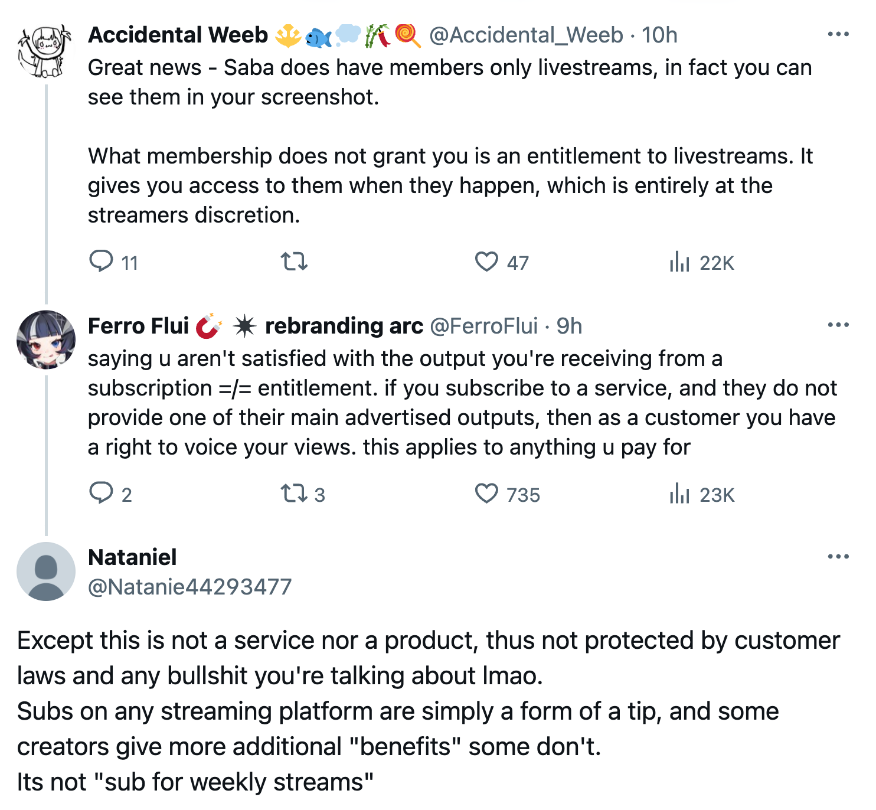
Task: Open the @Accidental_Weeb handle link
Action: pyautogui.click(x=526, y=35)
